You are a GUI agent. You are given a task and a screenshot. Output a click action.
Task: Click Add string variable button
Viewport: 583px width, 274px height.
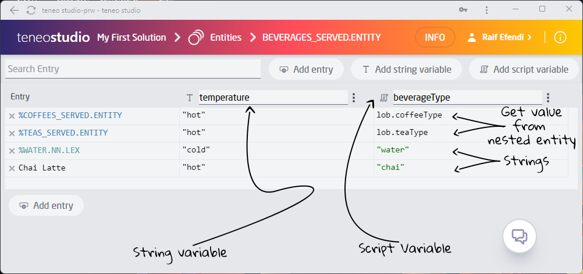pyautogui.click(x=406, y=69)
